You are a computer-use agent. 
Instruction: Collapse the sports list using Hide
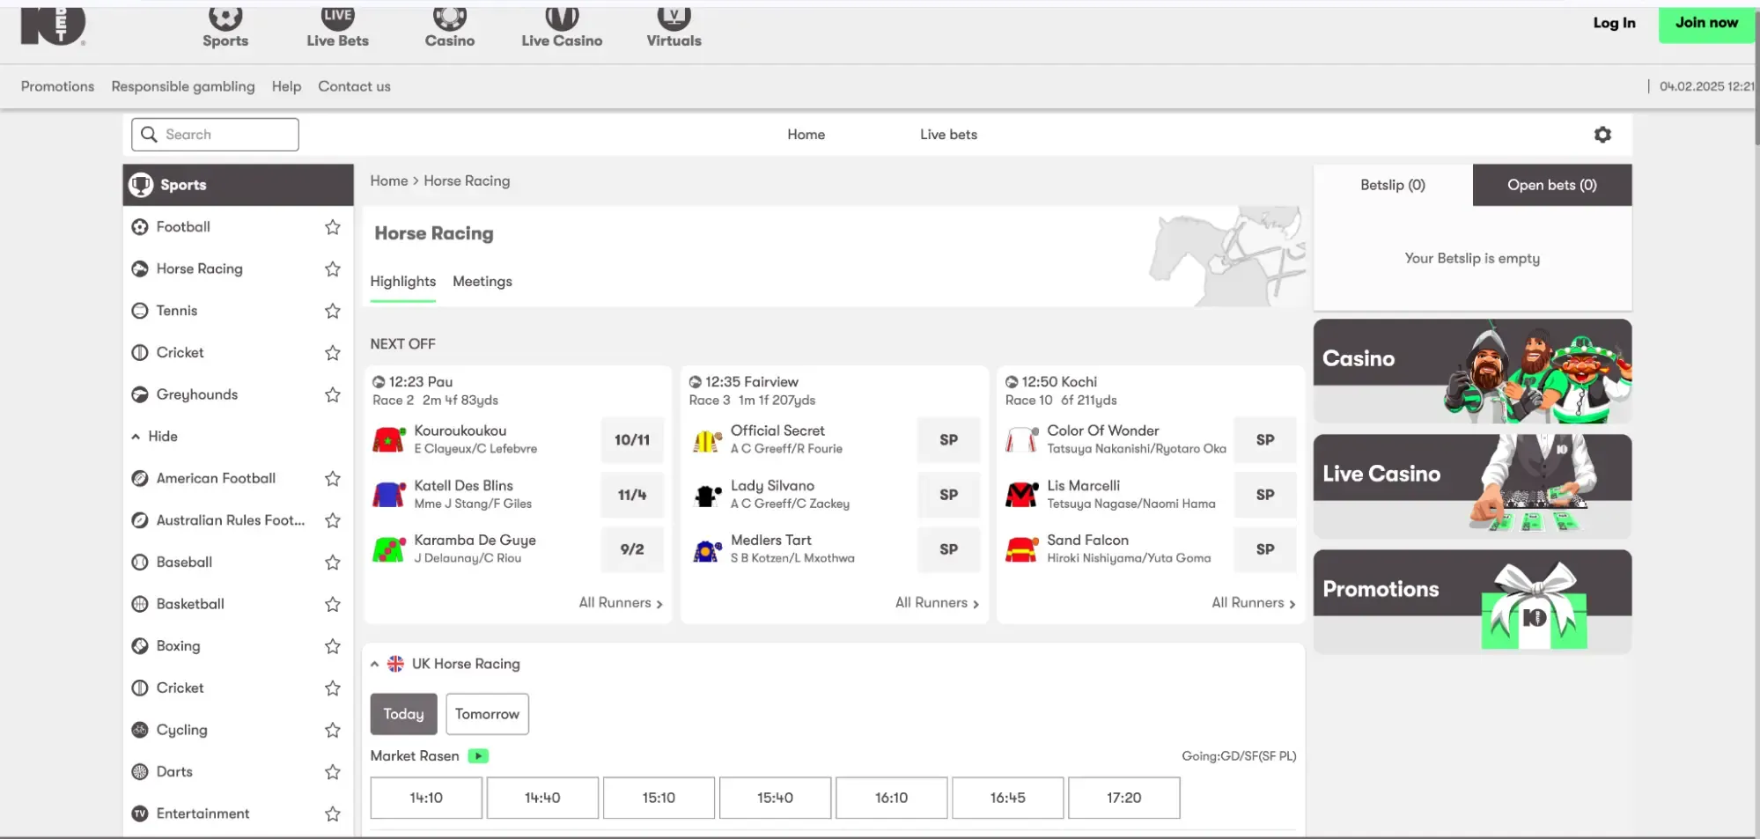155,437
